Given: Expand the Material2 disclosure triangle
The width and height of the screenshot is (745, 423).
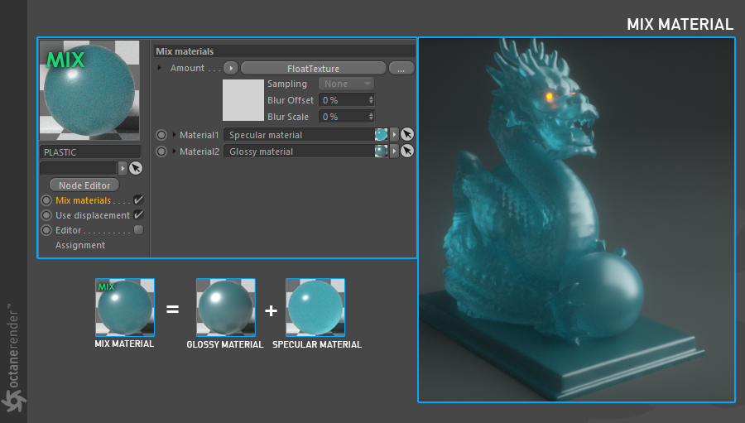Looking at the screenshot, I should (175, 151).
